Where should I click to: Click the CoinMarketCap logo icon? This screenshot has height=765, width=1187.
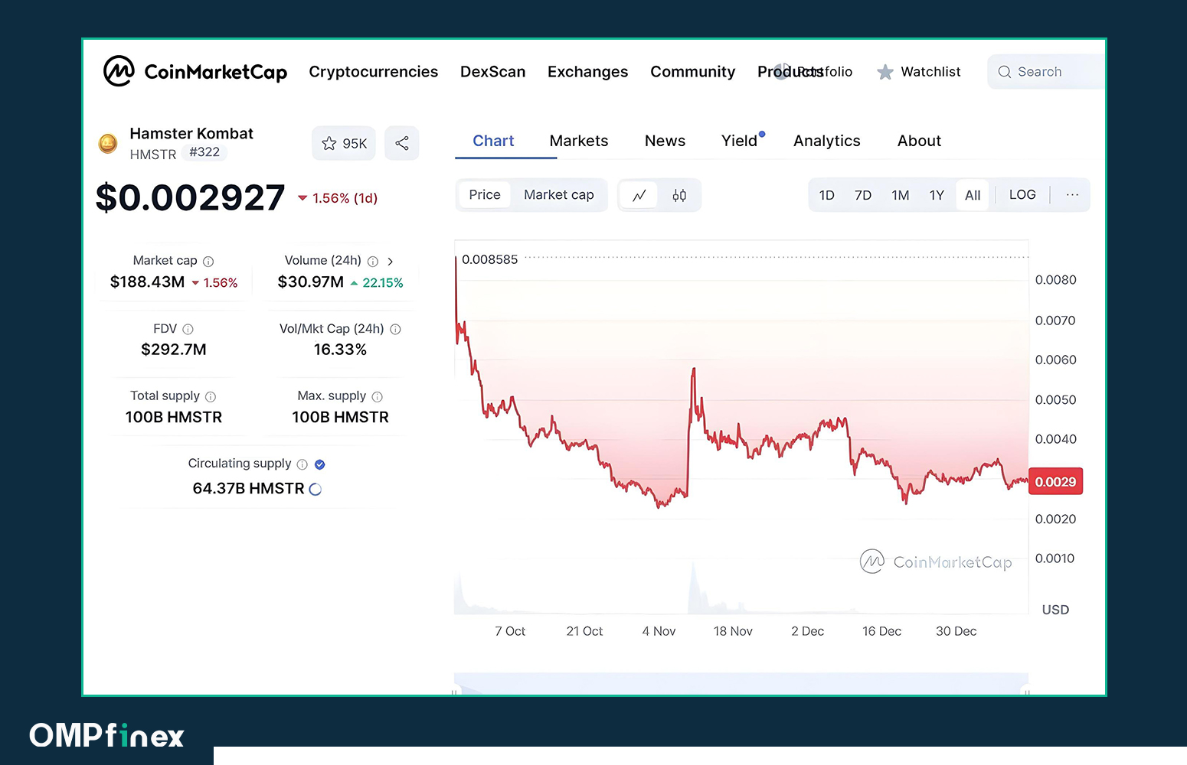point(119,71)
